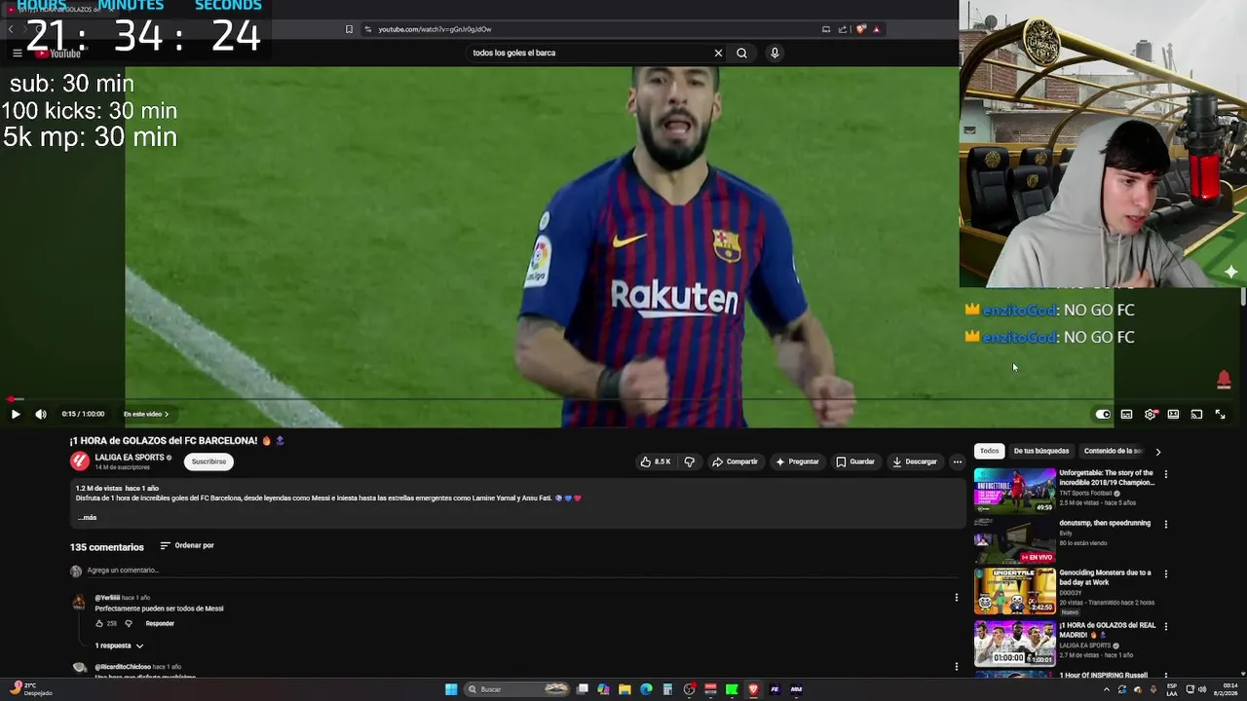Screen dimensions: 1247x701
Task: Switch to theater mode view
Action: tap(1173, 414)
